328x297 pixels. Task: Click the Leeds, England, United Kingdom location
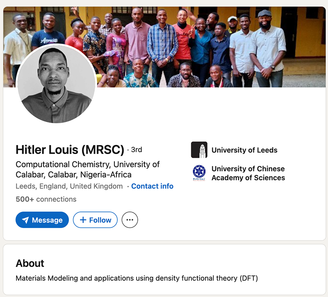coord(69,186)
